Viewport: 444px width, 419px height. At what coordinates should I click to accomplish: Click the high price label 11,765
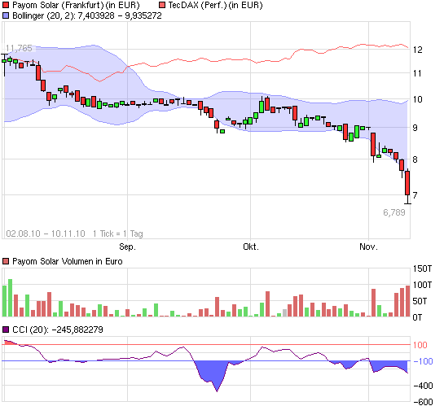(19, 48)
